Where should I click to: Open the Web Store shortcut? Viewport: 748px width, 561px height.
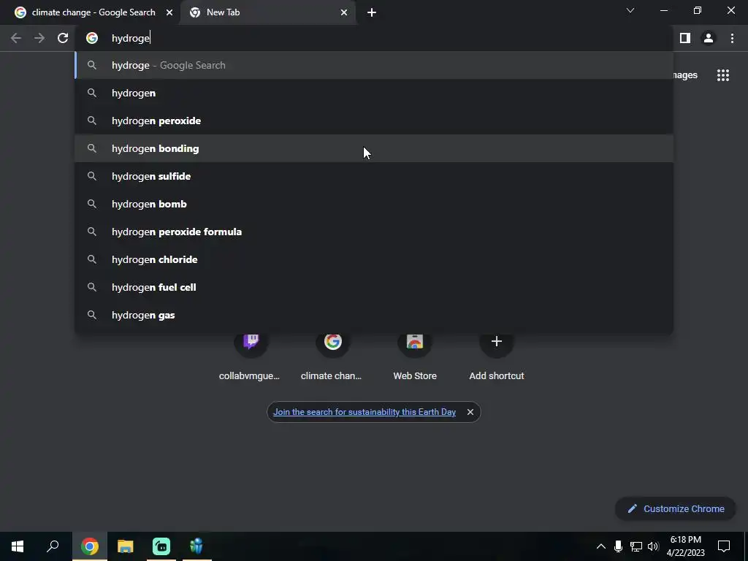tap(415, 356)
